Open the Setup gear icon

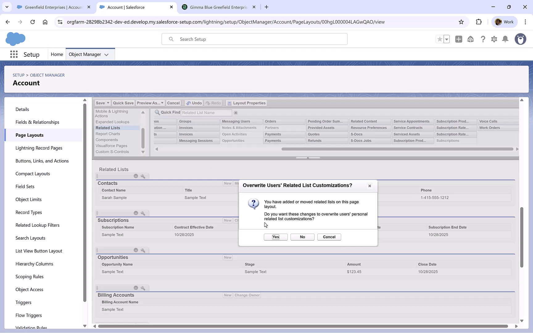(494, 39)
